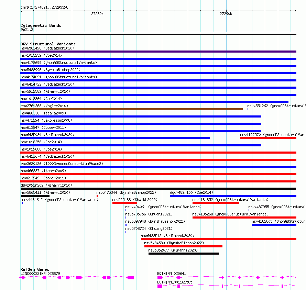This screenshot has height=290, width=306.
Task: Click the nsv6422512 (Sedlazeck2020) red bar
Action: point(219,239)
